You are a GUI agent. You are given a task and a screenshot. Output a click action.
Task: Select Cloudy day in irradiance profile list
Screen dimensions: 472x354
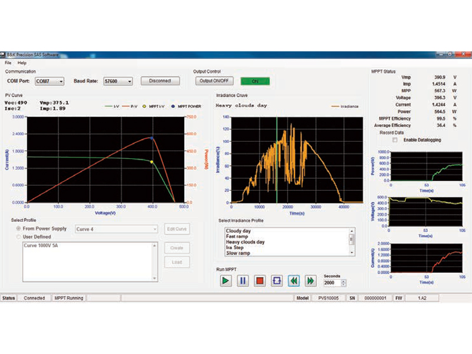[240, 231]
